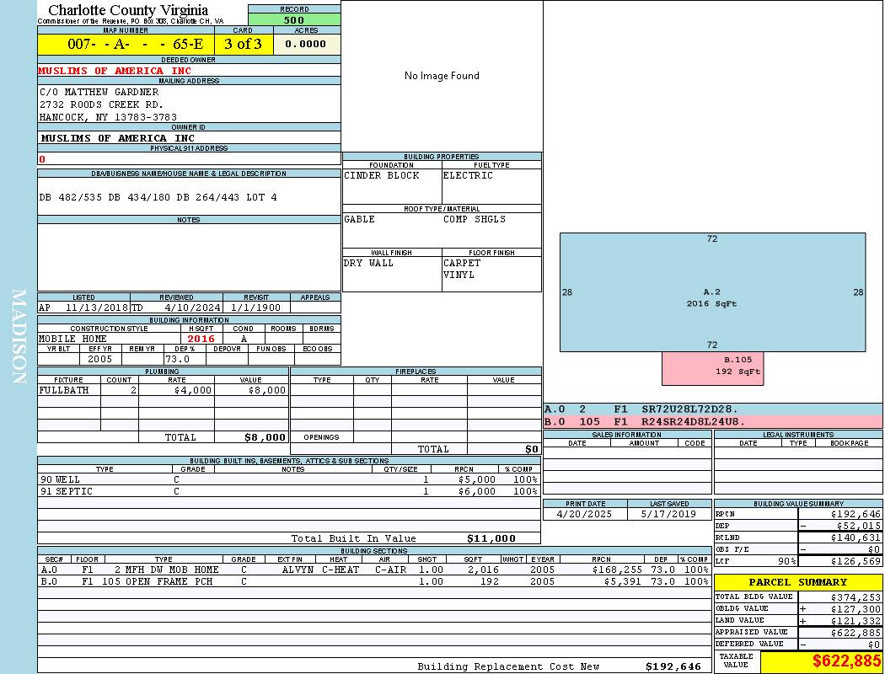Click OBLDG value $127,300
The height and width of the screenshot is (674, 885).
855,609
